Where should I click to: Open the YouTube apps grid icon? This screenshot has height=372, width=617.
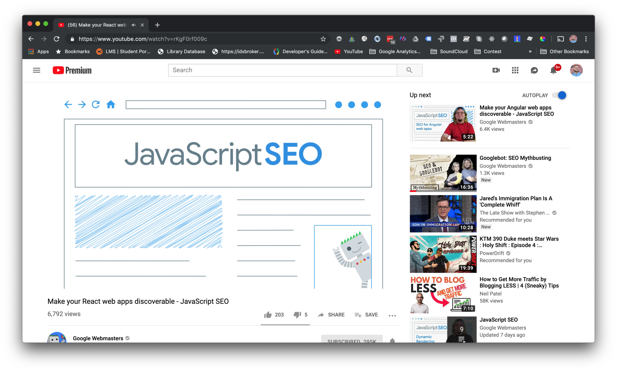pyautogui.click(x=515, y=70)
